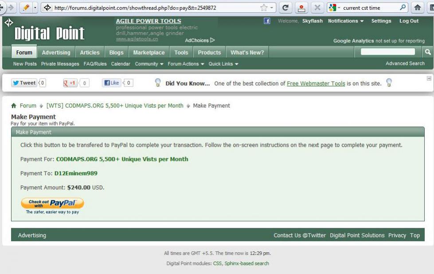This screenshot has height=274, width=434.
Task: Click Check out with PayPal button
Action: [52, 204]
